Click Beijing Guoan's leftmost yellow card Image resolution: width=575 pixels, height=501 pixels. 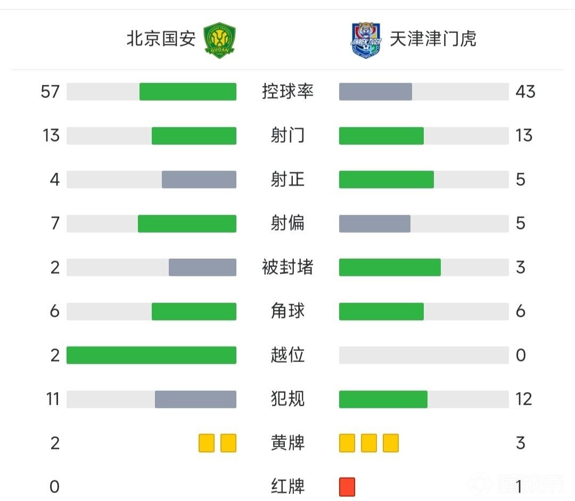[207, 443]
